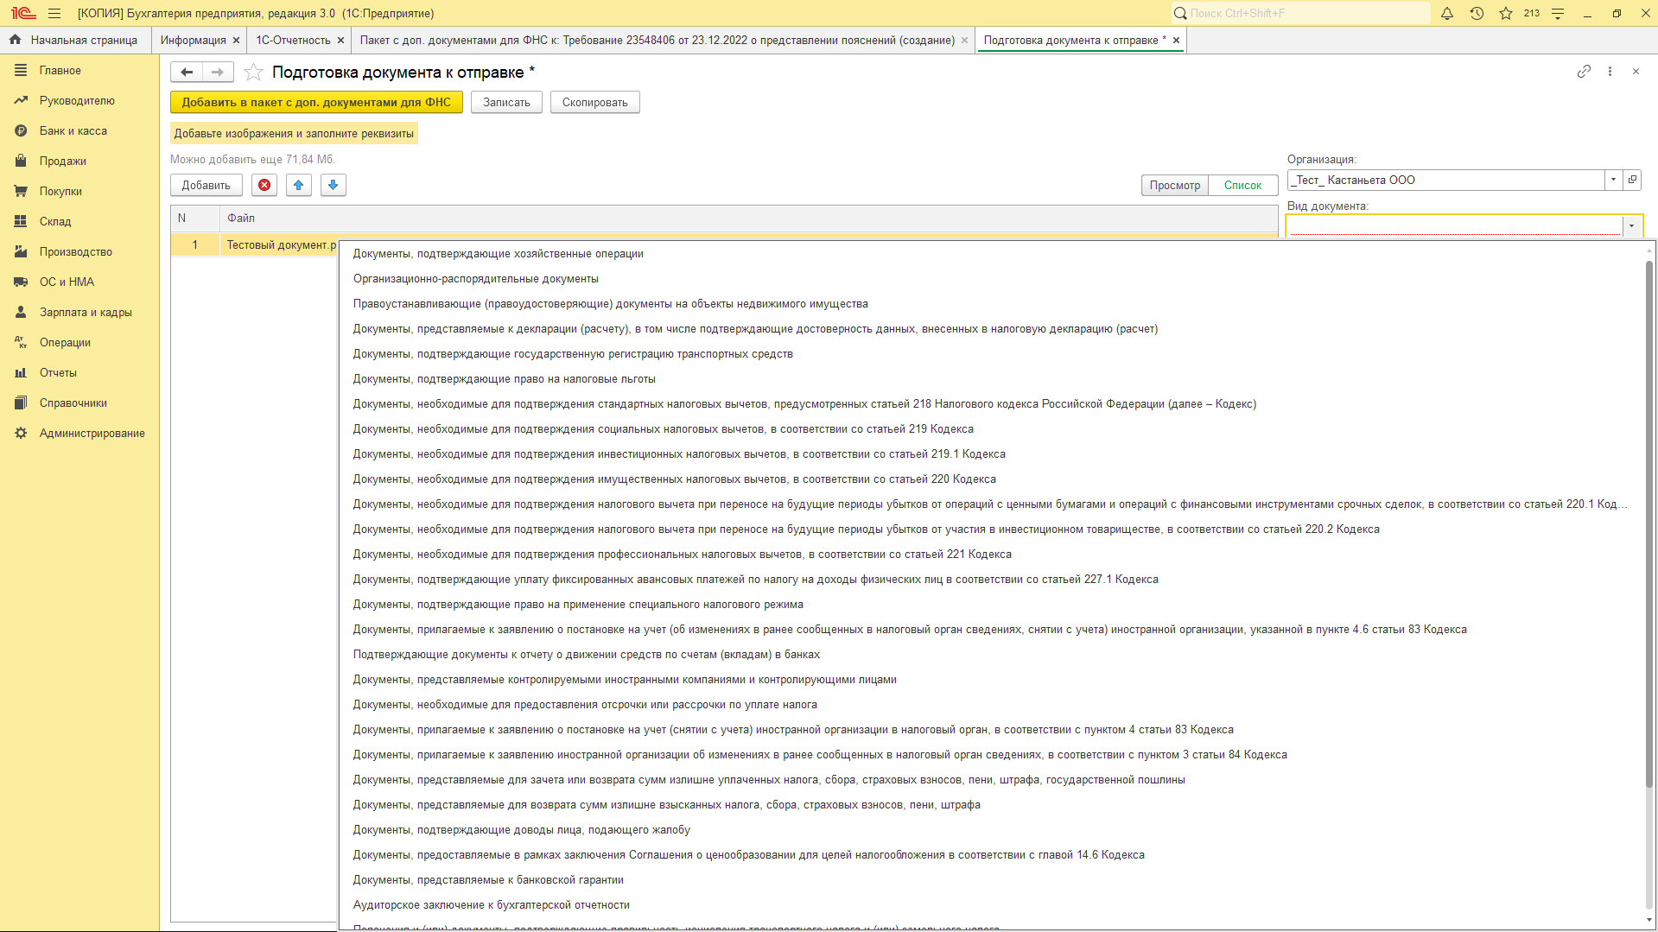Move file down with blue arrow
This screenshot has height=932, width=1658.
click(x=334, y=185)
